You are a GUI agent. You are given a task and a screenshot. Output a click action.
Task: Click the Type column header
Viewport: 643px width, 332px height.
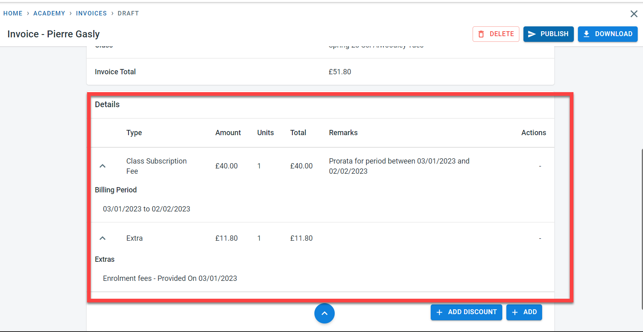point(134,133)
